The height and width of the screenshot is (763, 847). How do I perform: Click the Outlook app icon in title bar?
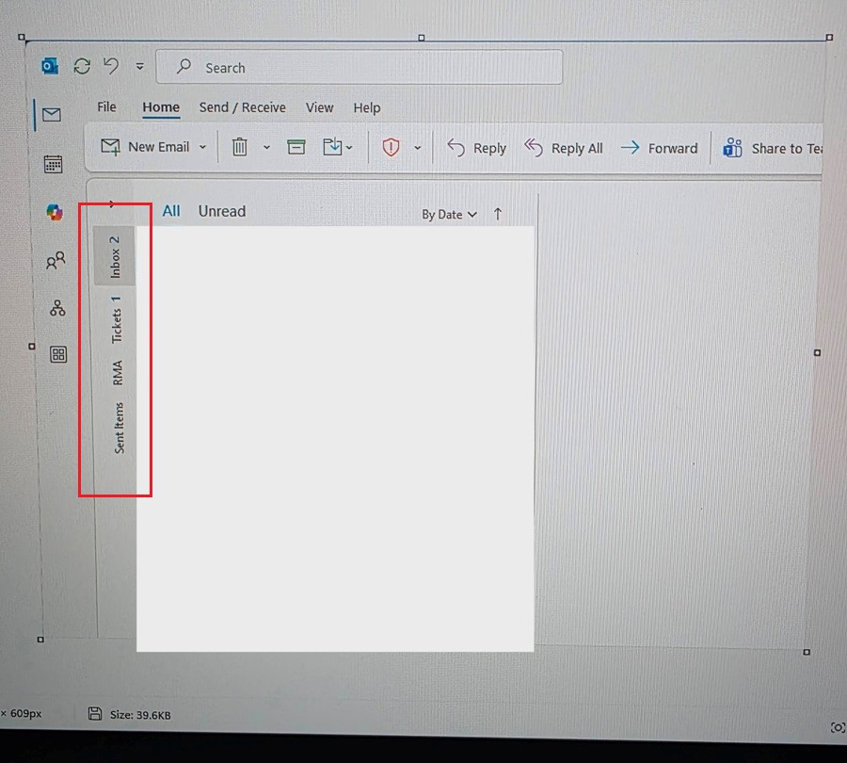coord(50,66)
